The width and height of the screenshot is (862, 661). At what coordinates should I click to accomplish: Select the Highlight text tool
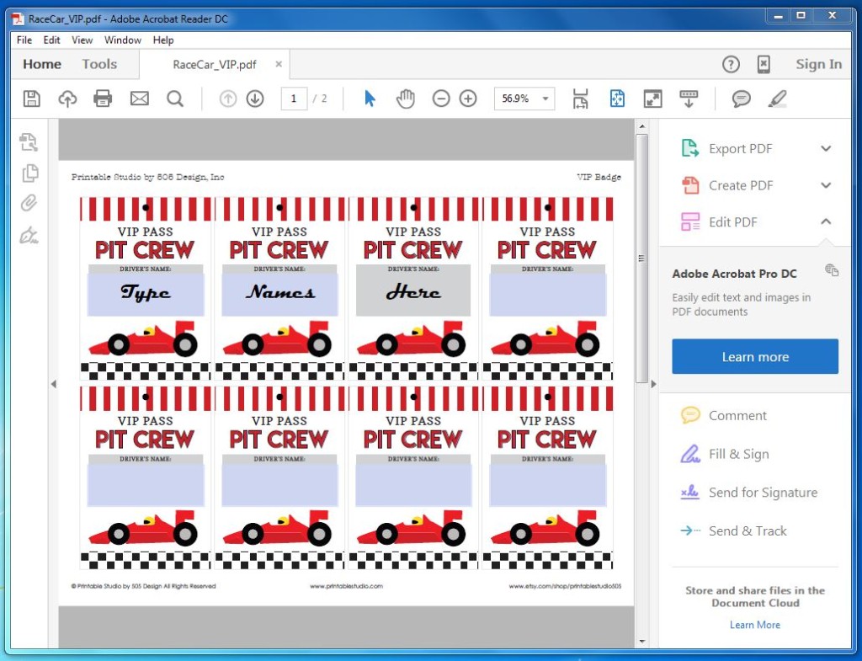pyautogui.click(x=778, y=99)
